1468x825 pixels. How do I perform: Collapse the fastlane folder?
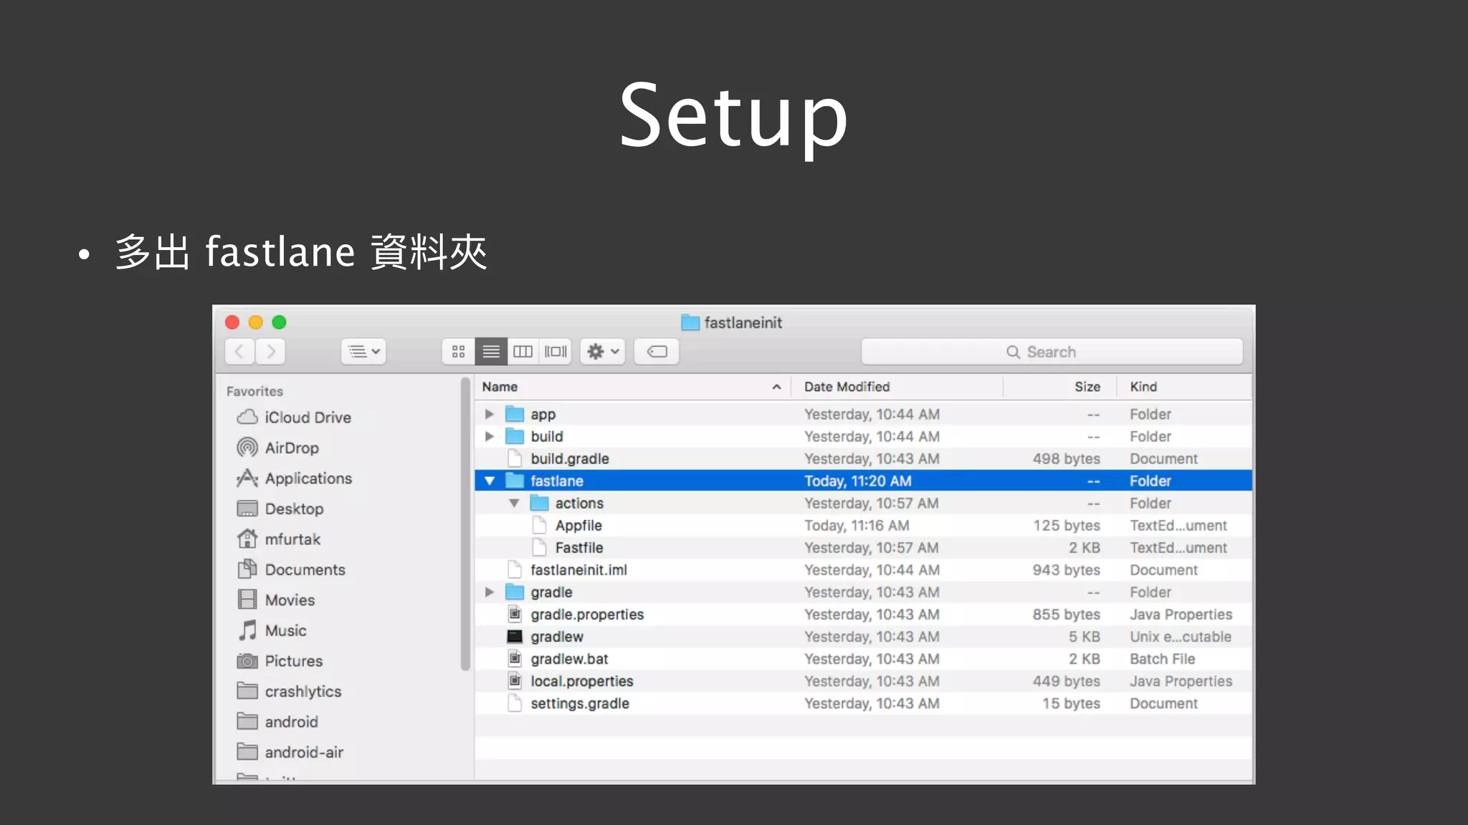pyautogui.click(x=490, y=481)
